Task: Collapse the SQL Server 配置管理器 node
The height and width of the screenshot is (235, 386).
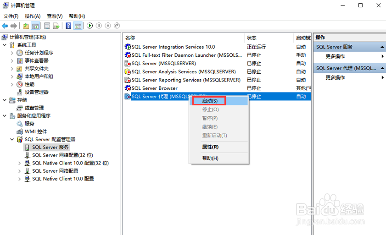Action: click(x=12, y=139)
